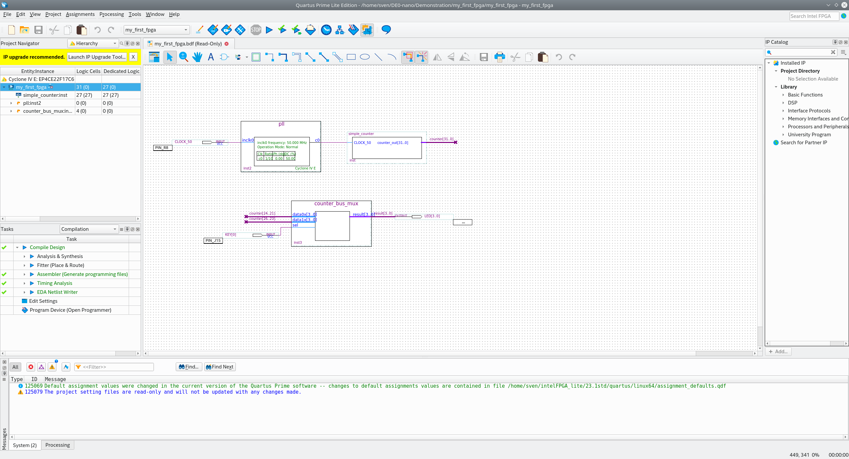Start Compilation with the blue play icon
The width and height of the screenshot is (849, 459).
pyautogui.click(x=269, y=30)
